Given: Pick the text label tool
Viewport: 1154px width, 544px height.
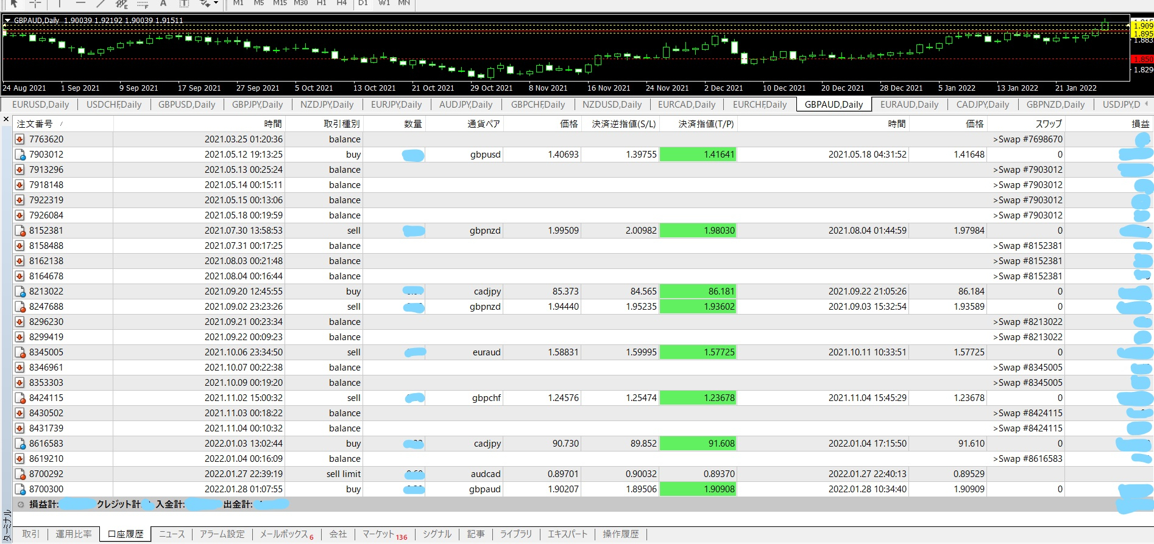Looking at the screenshot, I should [163, 3].
